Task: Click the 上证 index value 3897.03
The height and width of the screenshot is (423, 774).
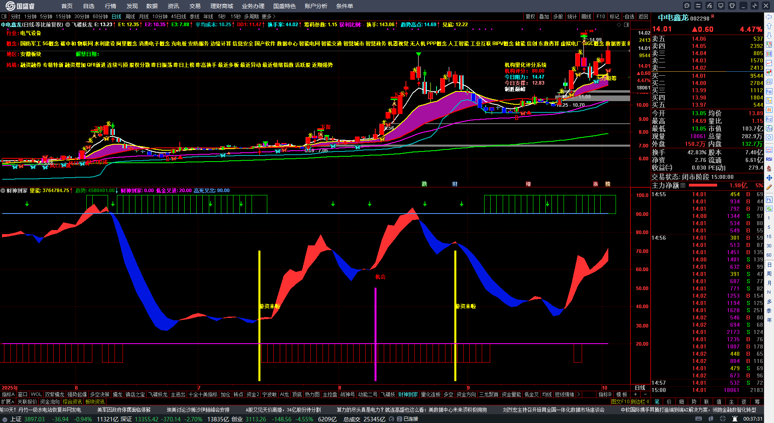Action: 34,419
